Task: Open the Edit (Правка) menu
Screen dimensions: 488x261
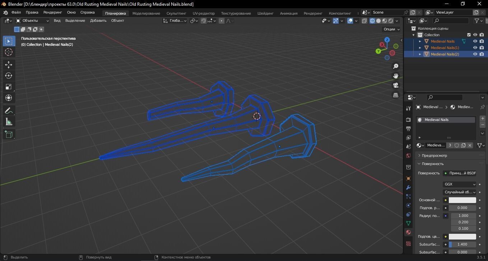Action: (x=32, y=13)
